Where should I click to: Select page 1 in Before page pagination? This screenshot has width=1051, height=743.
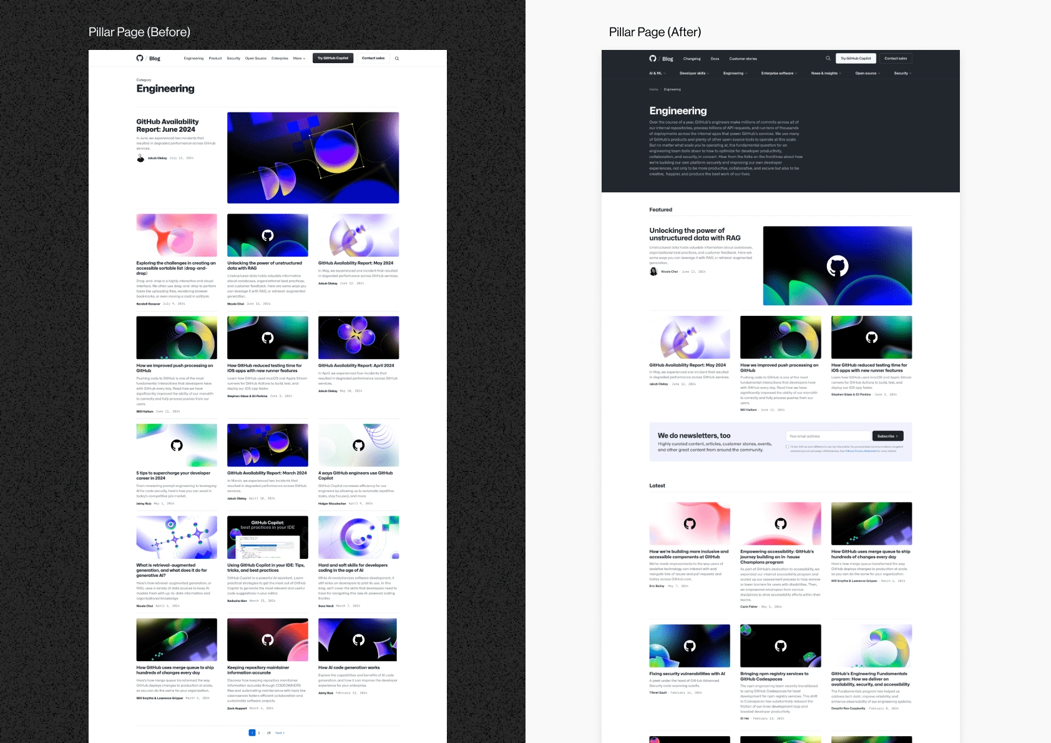[252, 732]
